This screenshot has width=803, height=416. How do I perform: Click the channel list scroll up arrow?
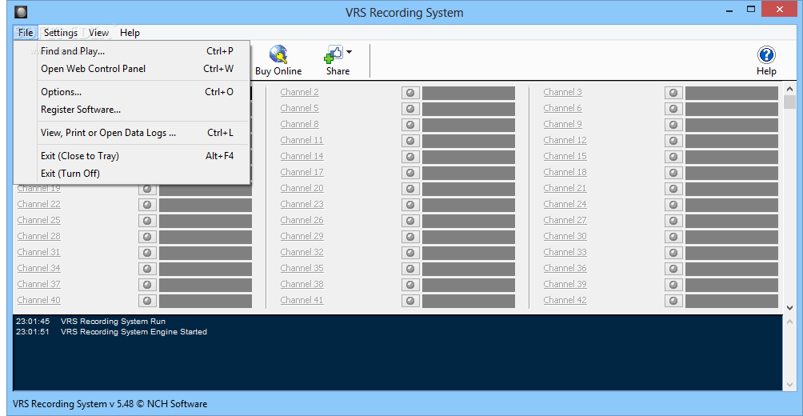(x=789, y=88)
